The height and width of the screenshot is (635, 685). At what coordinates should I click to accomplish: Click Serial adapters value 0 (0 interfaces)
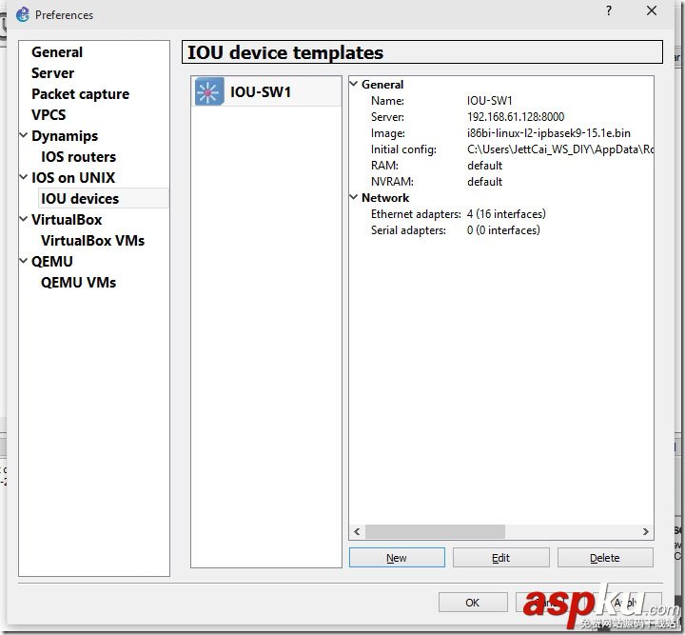503,230
